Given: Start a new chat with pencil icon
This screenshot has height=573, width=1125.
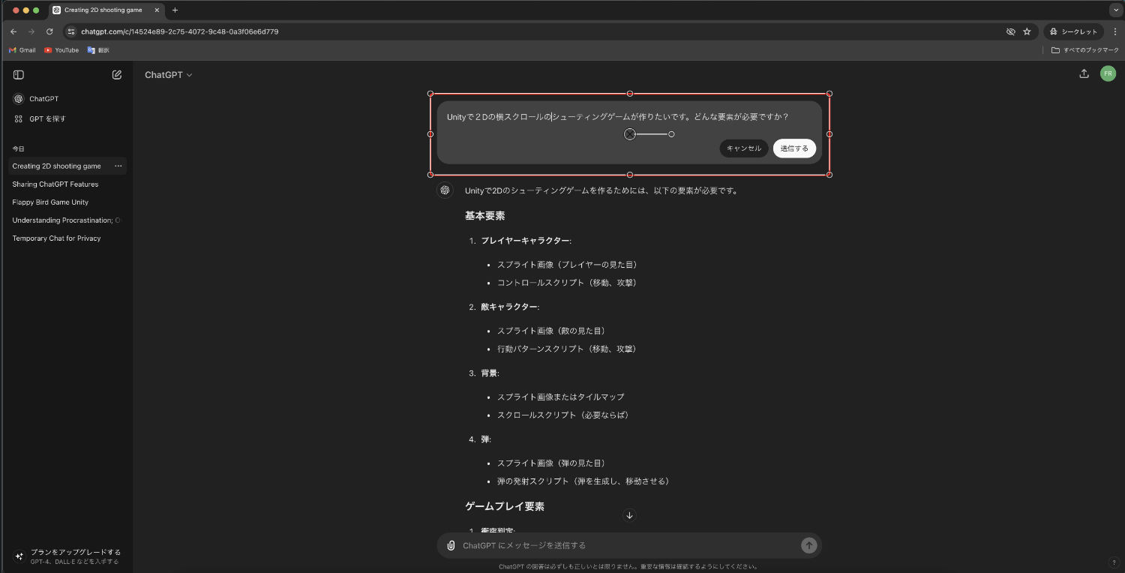Looking at the screenshot, I should point(117,75).
